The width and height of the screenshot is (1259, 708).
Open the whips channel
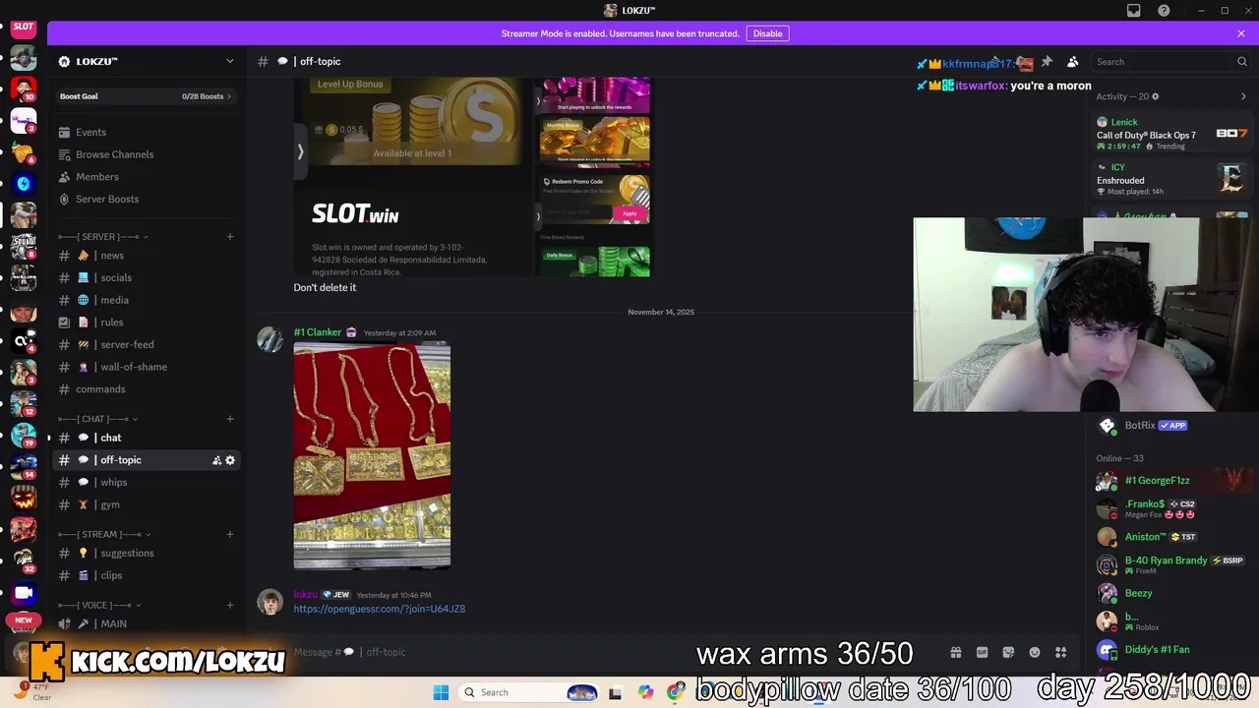click(x=146, y=482)
